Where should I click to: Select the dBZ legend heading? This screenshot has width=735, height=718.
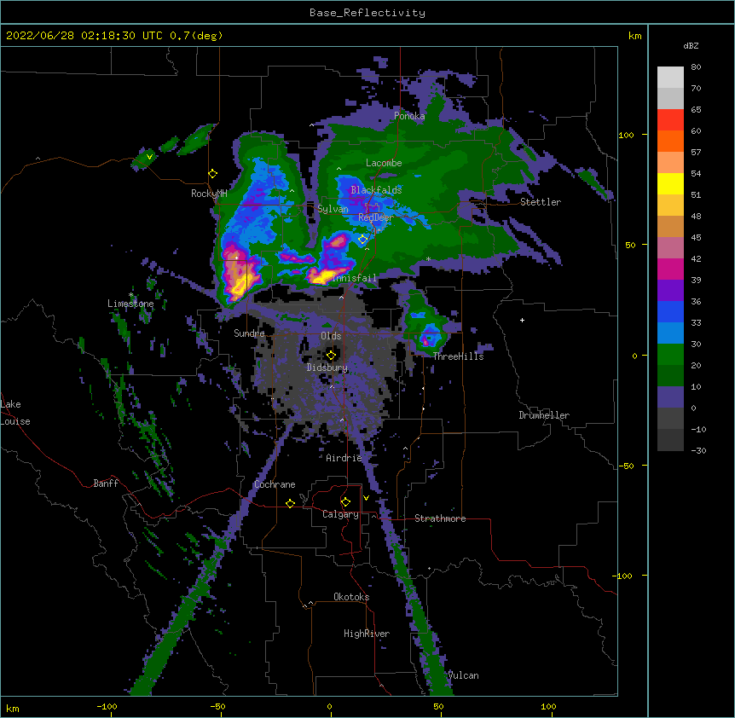point(691,46)
